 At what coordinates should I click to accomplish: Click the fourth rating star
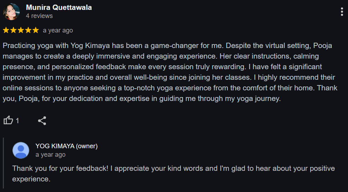(x=28, y=30)
